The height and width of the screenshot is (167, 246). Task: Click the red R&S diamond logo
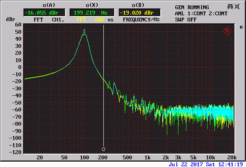(227, 31)
